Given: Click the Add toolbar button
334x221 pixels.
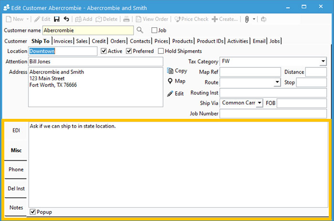Looking at the screenshot, I should tap(83, 19).
